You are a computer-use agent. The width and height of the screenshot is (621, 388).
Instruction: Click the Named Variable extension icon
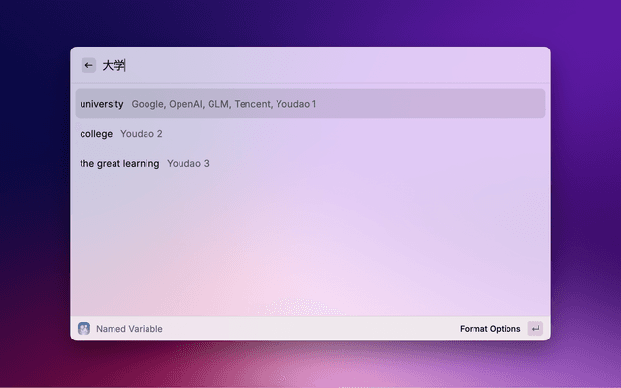point(84,329)
